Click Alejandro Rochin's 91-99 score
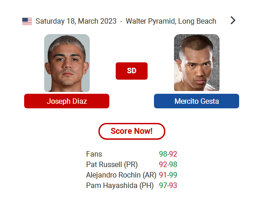Viewport: 256px width, 198px height. (x=168, y=175)
